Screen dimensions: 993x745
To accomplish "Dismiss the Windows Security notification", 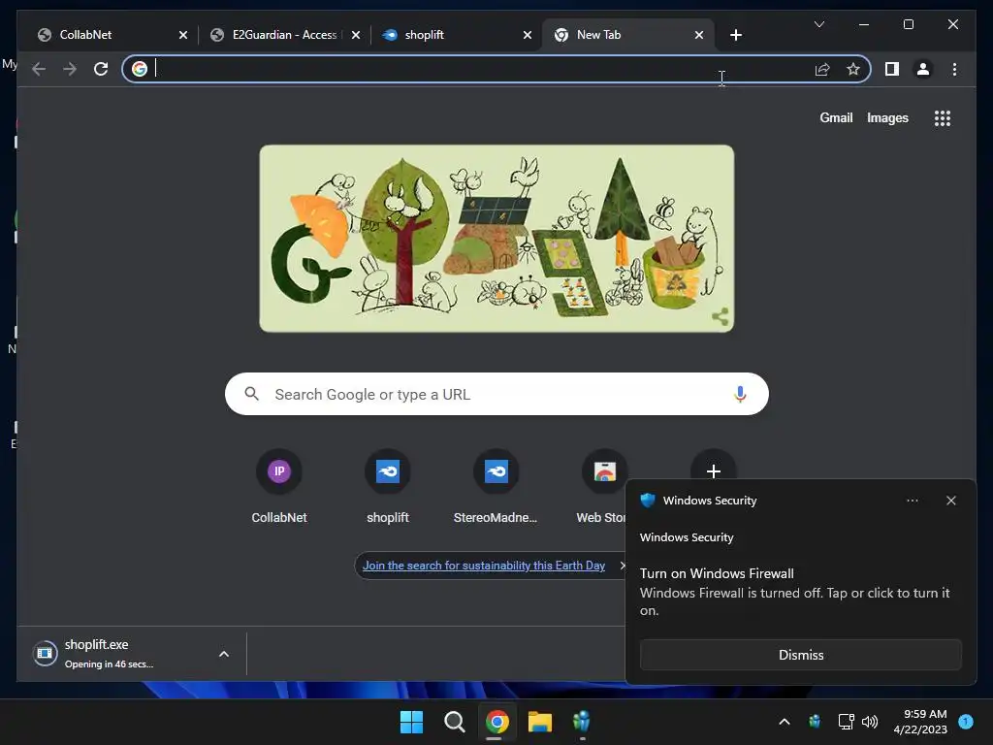I will tap(800, 655).
